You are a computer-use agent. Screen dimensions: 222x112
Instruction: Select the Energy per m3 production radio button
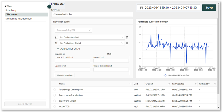click(x=55, y=95)
